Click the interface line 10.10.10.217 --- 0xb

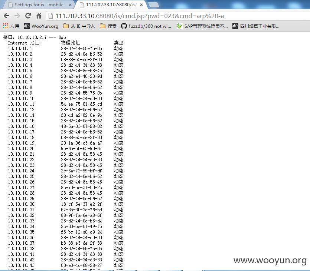tap(35, 37)
